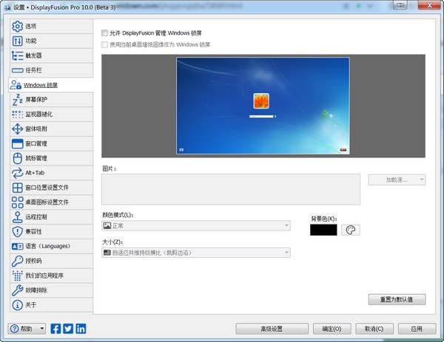Viewport: 444px width, 342px height.
Task: Switch to the 任务栏 settings tab
Action: pyautogui.click(x=51, y=70)
